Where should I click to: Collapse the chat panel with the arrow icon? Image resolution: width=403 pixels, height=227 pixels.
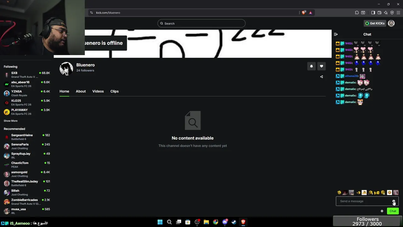point(336,34)
